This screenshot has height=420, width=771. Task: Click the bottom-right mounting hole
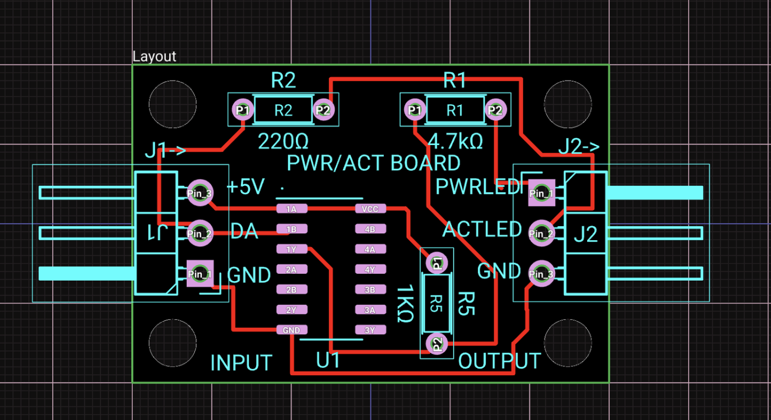click(x=568, y=342)
